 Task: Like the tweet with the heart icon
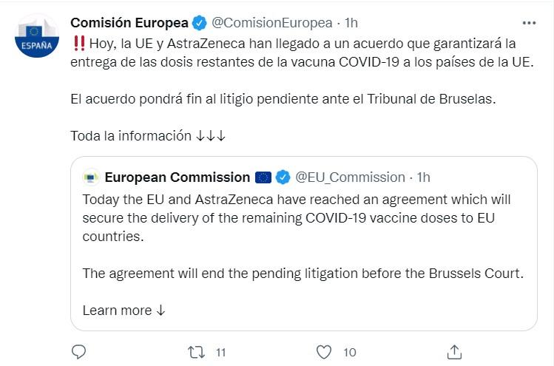(x=323, y=351)
